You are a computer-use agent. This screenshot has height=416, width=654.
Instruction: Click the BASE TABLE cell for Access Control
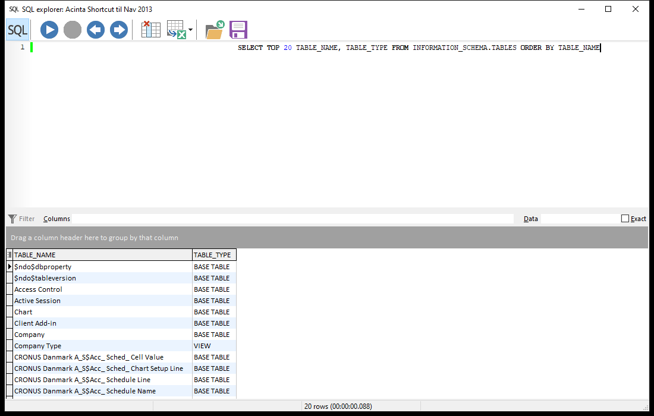coord(214,289)
